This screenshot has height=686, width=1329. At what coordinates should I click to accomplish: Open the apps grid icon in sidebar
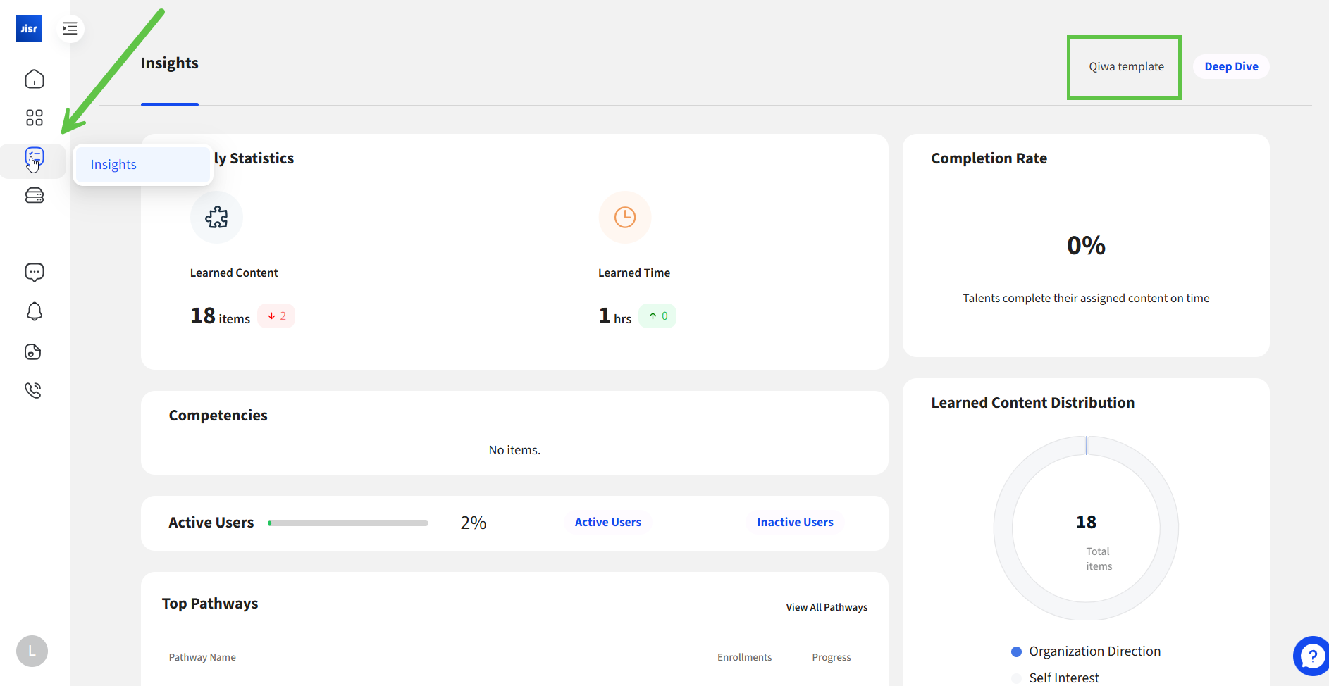(x=35, y=118)
